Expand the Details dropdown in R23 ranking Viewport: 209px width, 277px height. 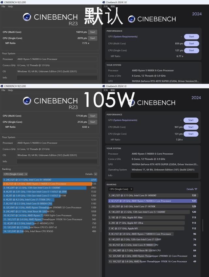click(x=95, y=174)
